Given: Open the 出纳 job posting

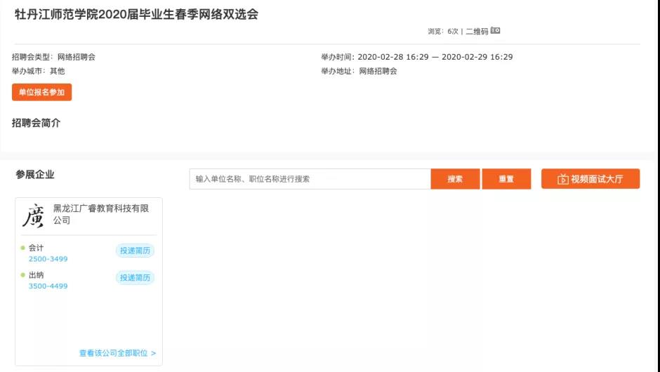Looking at the screenshot, I should pyautogui.click(x=36, y=275).
